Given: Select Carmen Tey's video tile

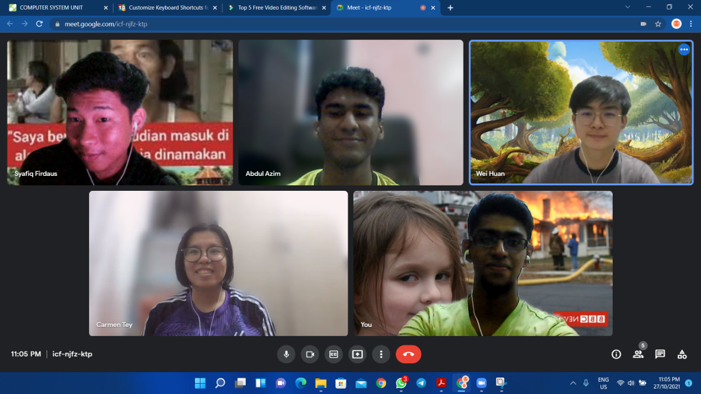Looking at the screenshot, I should [x=218, y=263].
